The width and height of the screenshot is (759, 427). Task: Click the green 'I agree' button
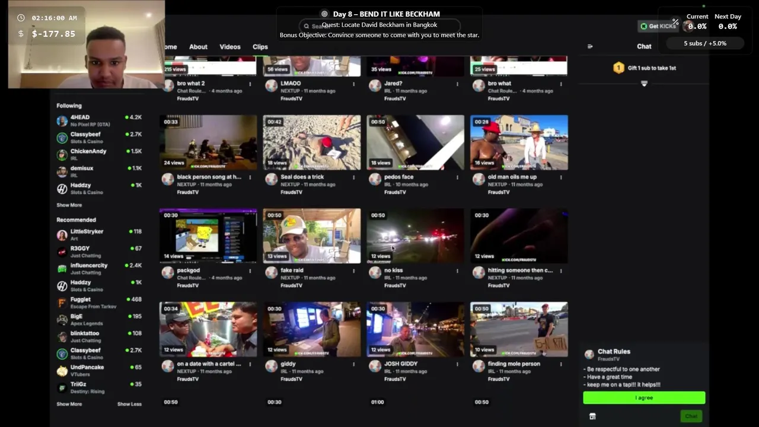click(644, 397)
